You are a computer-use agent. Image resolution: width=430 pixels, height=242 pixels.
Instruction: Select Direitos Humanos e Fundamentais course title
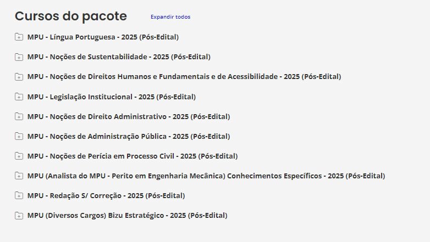pos(184,77)
